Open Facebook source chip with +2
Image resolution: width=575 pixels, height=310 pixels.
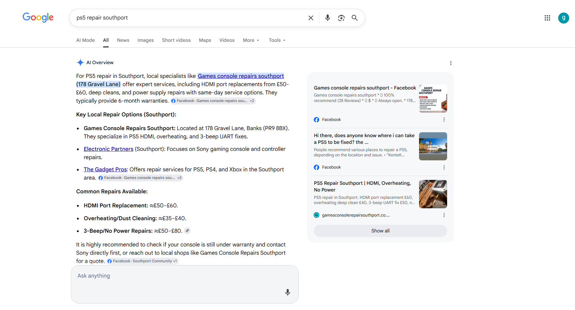coord(213,101)
